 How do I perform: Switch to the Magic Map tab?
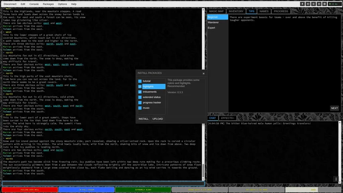click(x=216, y=12)
